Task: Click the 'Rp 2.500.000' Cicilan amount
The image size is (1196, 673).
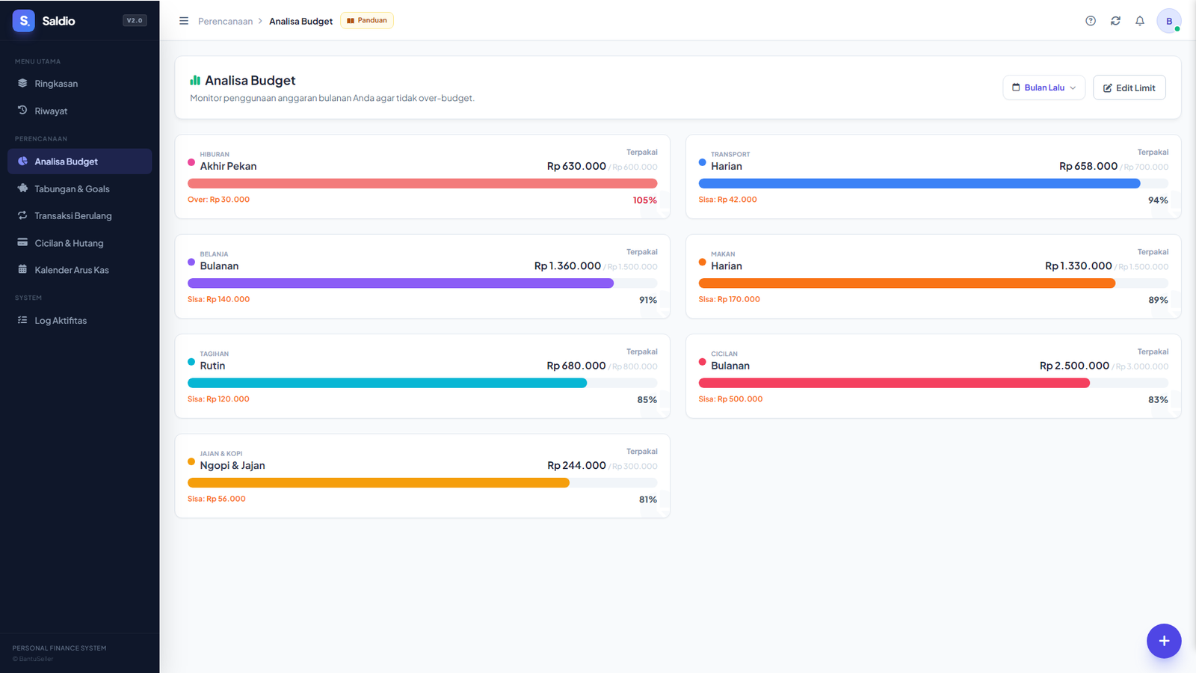Action: coord(1074,366)
